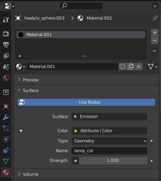Viewport: 161px width, 181px height.
Task: Open the Color Attribute node link
Action: (x=109, y=131)
